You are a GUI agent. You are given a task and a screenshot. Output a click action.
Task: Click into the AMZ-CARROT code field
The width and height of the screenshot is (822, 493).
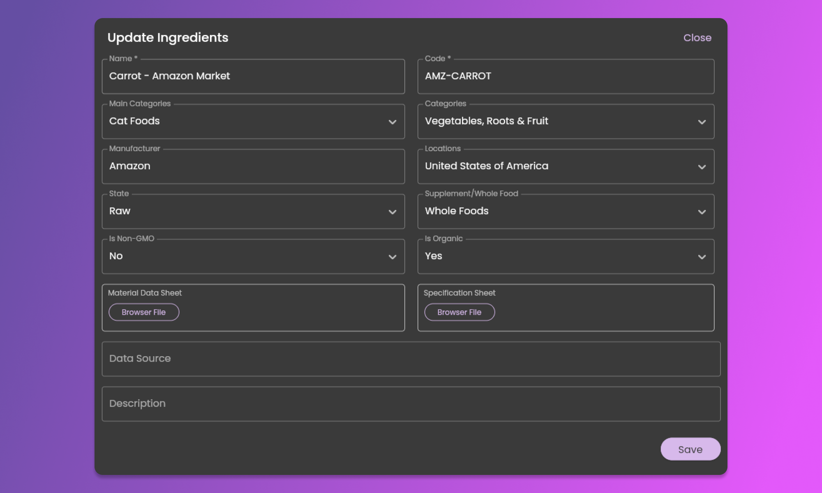click(x=566, y=76)
